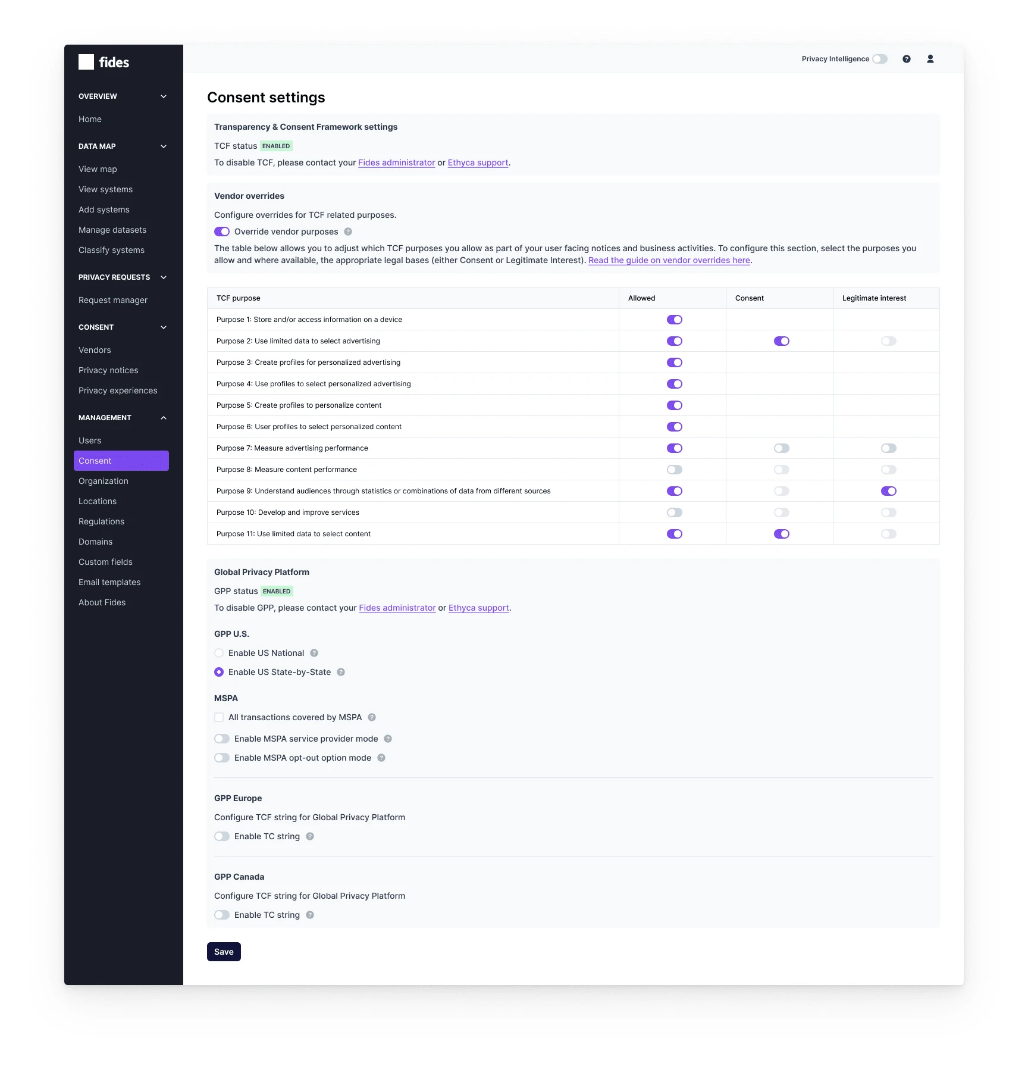Click the fides logo
Screen dimensions: 1028x1066
click(x=104, y=62)
